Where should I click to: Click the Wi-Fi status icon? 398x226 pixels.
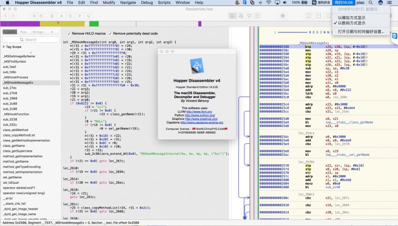[269, 2]
